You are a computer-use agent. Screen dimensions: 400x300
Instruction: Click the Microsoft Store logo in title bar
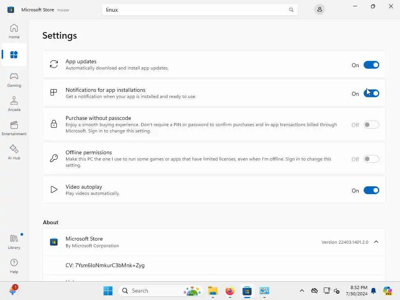[11, 10]
